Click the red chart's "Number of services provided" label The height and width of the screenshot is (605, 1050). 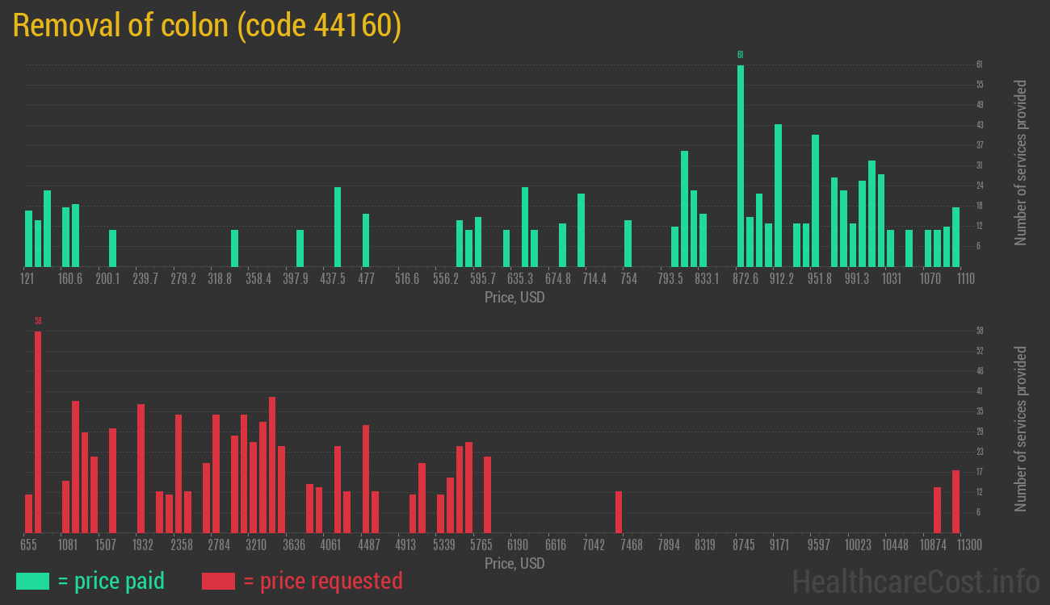(x=1021, y=428)
